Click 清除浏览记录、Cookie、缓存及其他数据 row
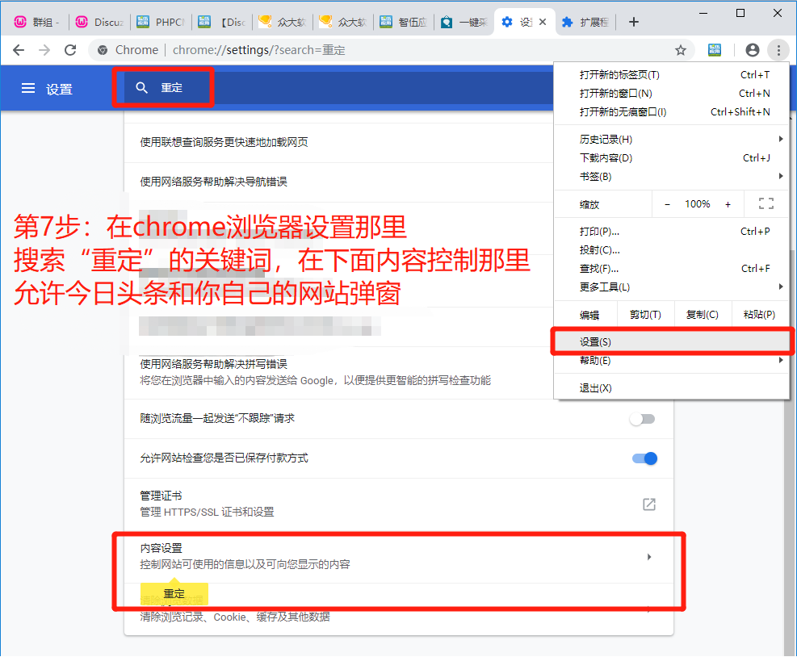Image resolution: width=797 pixels, height=657 pixels. click(399, 609)
